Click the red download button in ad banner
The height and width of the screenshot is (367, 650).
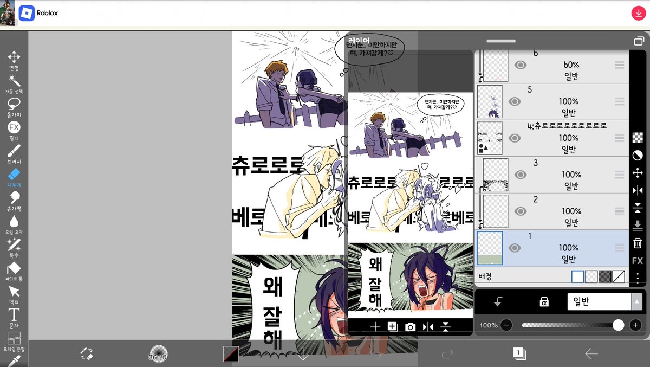(x=638, y=14)
